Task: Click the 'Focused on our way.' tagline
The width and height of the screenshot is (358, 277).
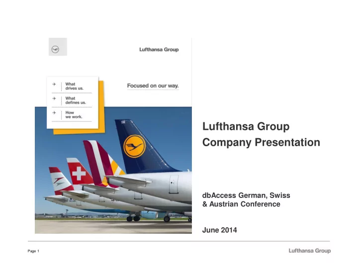Action: click(x=153, y=86)
